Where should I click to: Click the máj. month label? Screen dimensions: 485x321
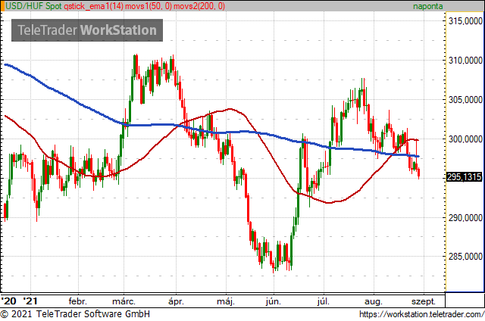pos(226,301)
